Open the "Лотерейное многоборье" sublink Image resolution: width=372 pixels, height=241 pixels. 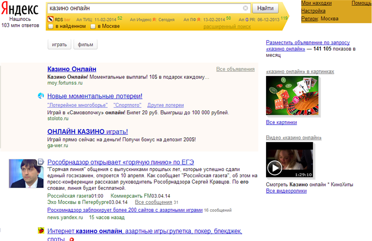click(x=77, y=105)
